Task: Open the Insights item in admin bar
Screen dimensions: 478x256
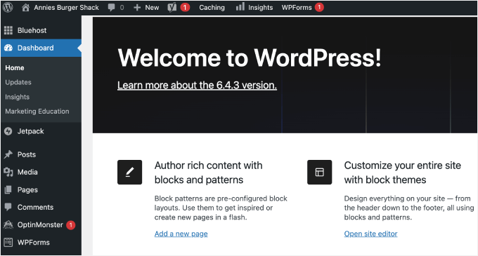Action: tap(260, 8)
